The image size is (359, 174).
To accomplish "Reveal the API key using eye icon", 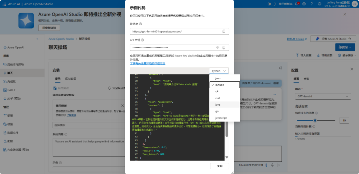I will [218, 47].
